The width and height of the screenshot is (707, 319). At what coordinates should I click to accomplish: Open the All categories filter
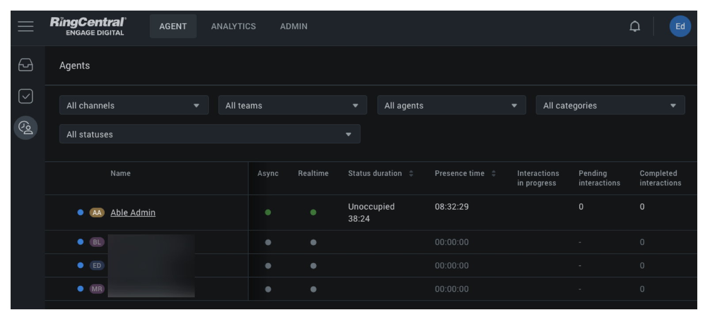pyautogui.click(x=610, y=105)
